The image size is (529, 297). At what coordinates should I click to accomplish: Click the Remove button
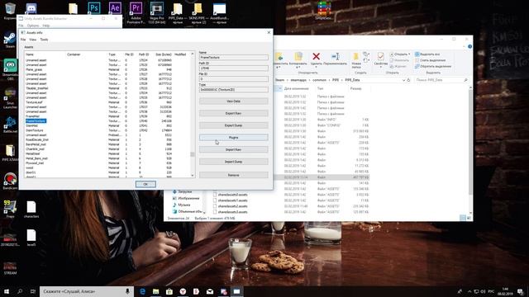233,175
